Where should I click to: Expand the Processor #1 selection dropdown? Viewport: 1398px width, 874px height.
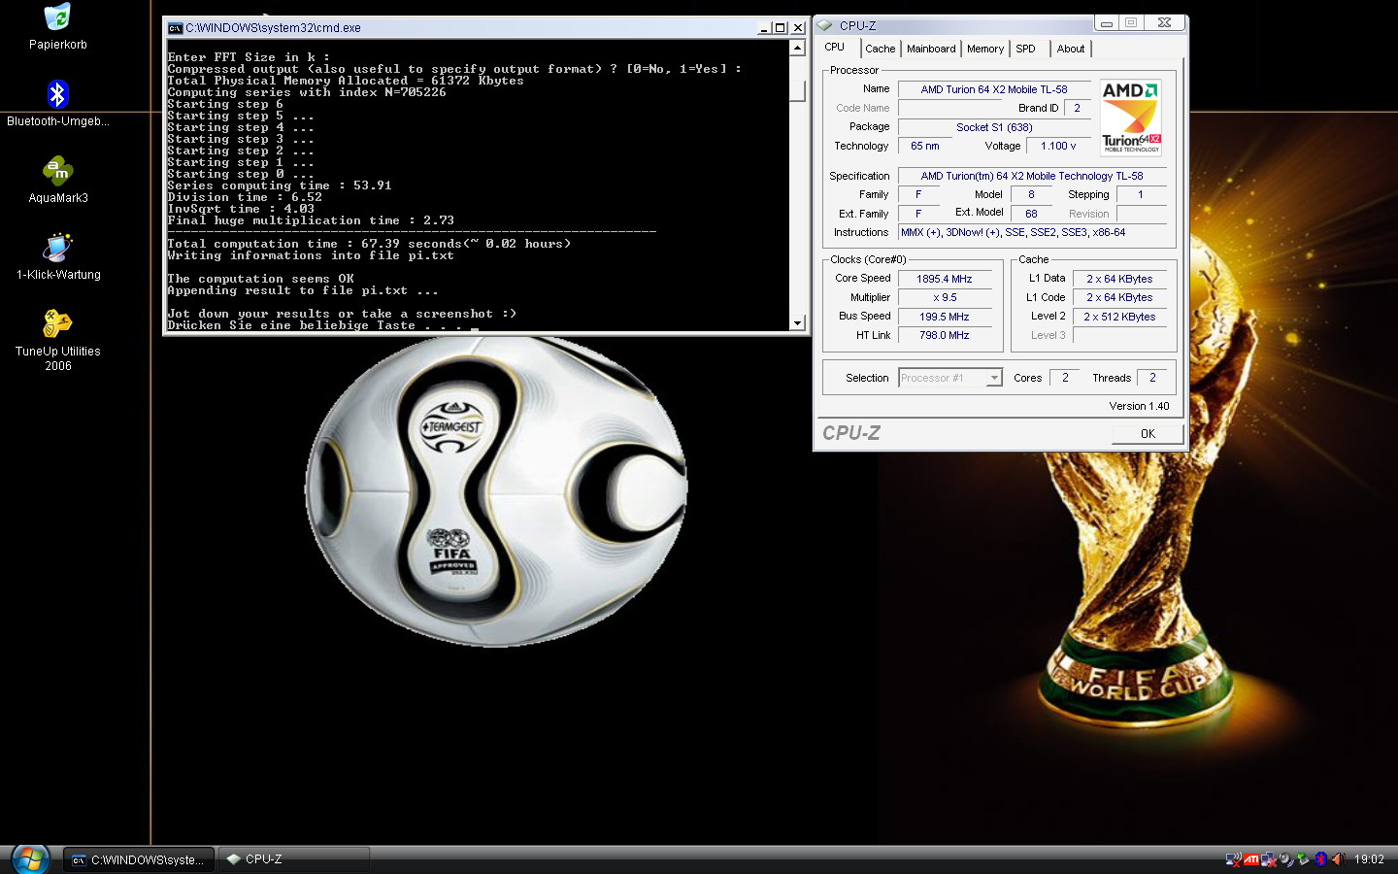point(994,378)
